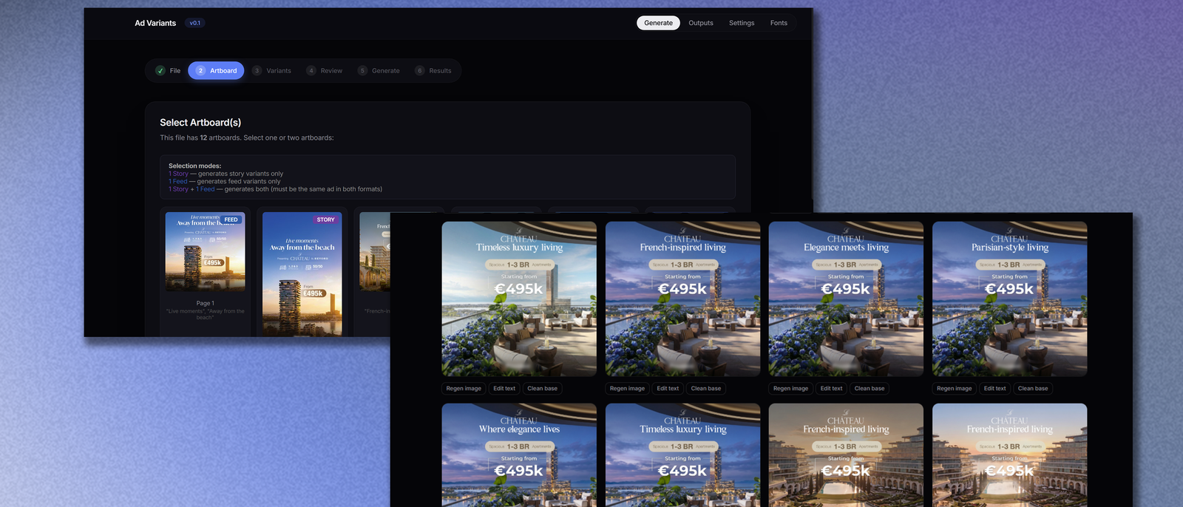Viewport: 1183px width, 507px height.
Task: Open the Settings tab
Action: coord(742,23)
